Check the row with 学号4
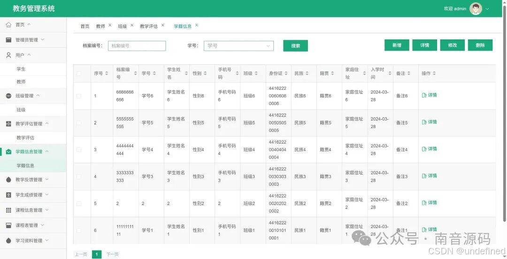 pyautogui.click(x=79, y=150)
